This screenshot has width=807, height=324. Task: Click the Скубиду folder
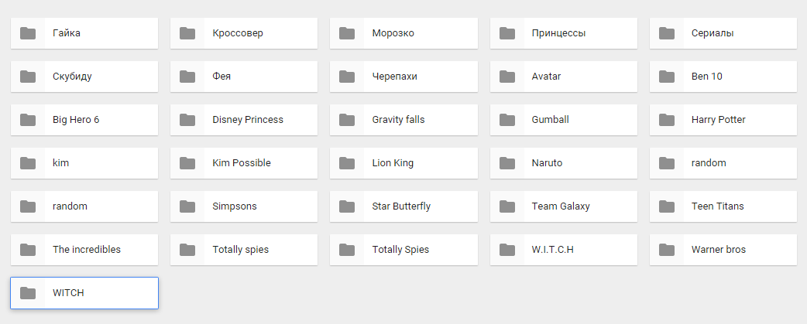tap(84, 77)
